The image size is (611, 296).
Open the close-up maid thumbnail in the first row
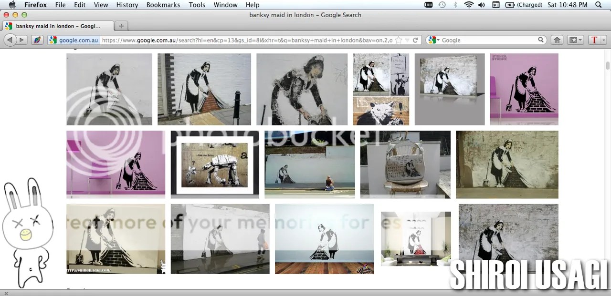click(x=302, y=89)
